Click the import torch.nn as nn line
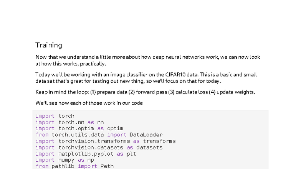 (69, 122)
